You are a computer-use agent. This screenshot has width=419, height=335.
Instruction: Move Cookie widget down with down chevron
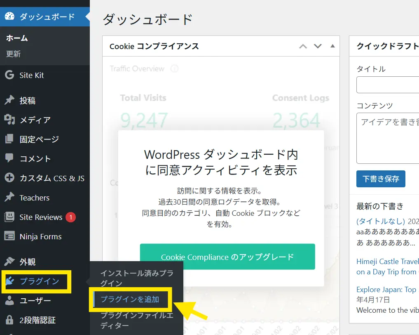click(x=318, y=46)
